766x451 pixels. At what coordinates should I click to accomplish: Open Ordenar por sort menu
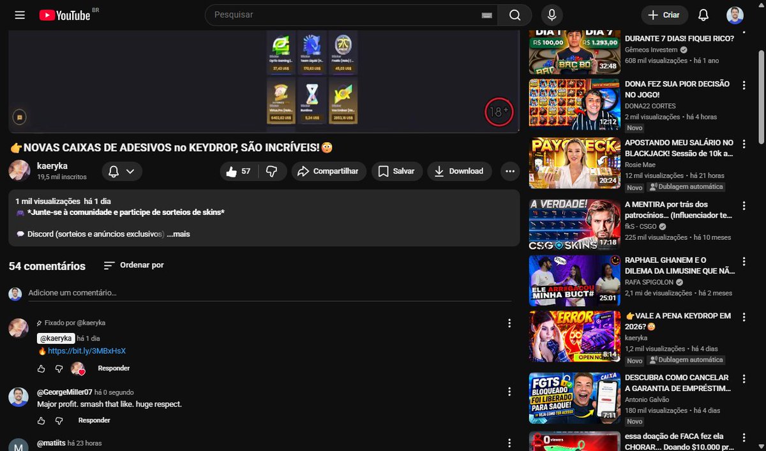(134, 265)
